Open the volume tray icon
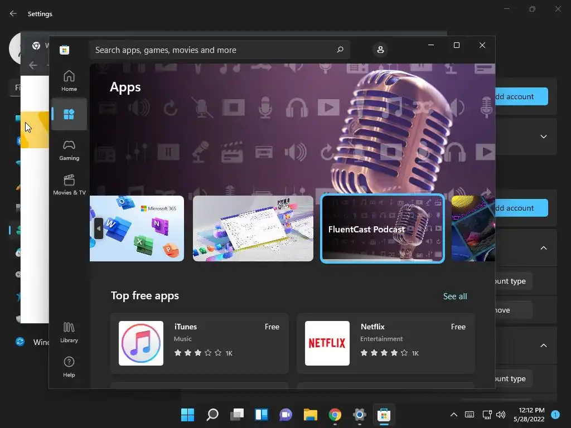 (x=501, y=414)
